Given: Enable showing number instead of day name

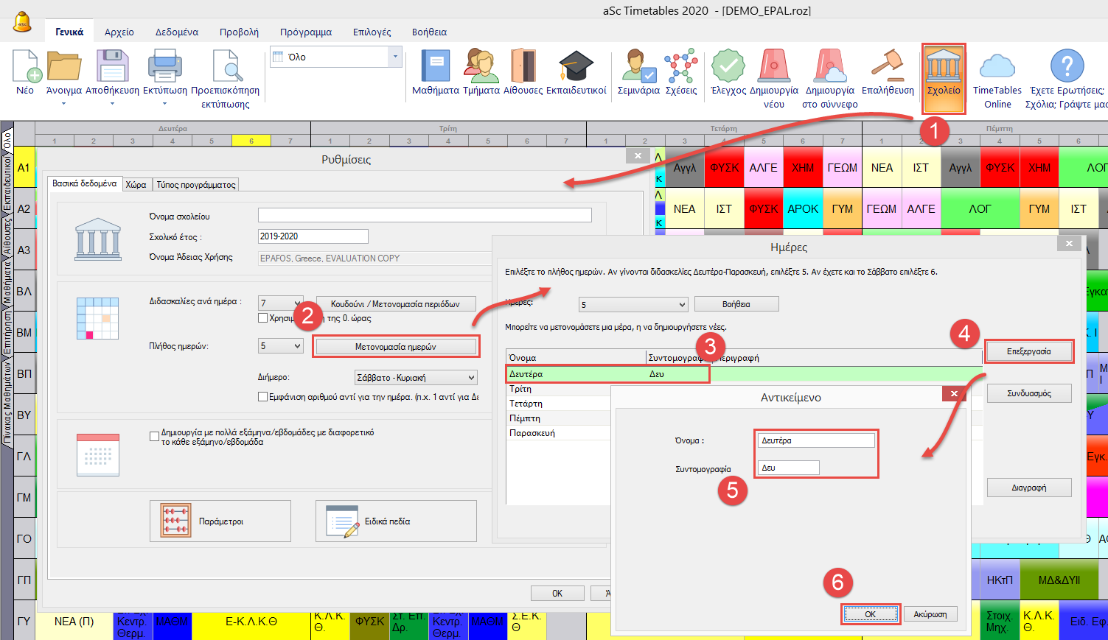Looking at the screenshot, I should coord(262,397).
